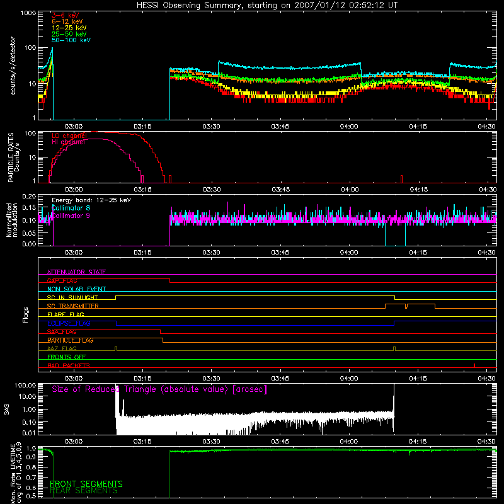Select the SC_TRANSMITTER flag label
This screenshot has width=504, height=504.
click(72, 306)
